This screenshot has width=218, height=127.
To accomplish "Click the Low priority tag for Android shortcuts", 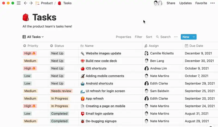I will tap(27, 83).
